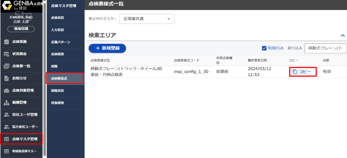Click the 現場別点検マスタ grid icon
The height and width of the screenshot is (158, 347).
(x=7, y=151)
